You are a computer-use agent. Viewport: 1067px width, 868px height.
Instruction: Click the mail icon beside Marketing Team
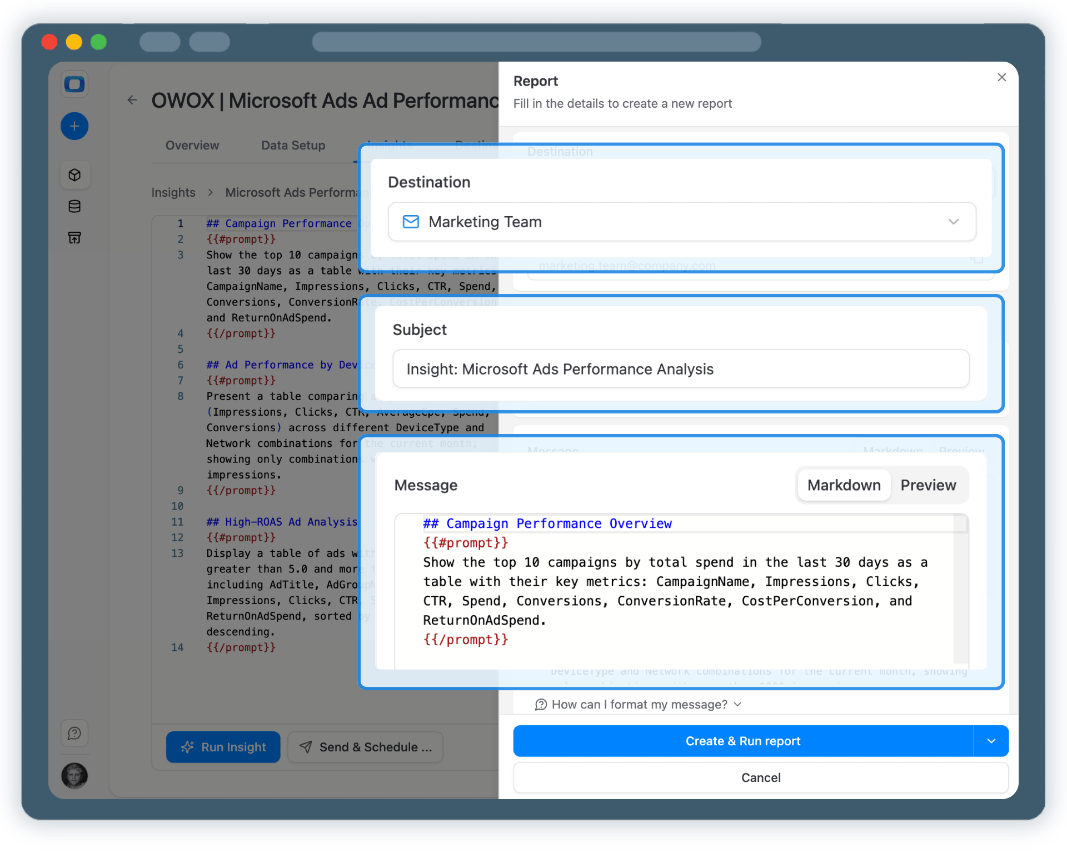[410, 222]
